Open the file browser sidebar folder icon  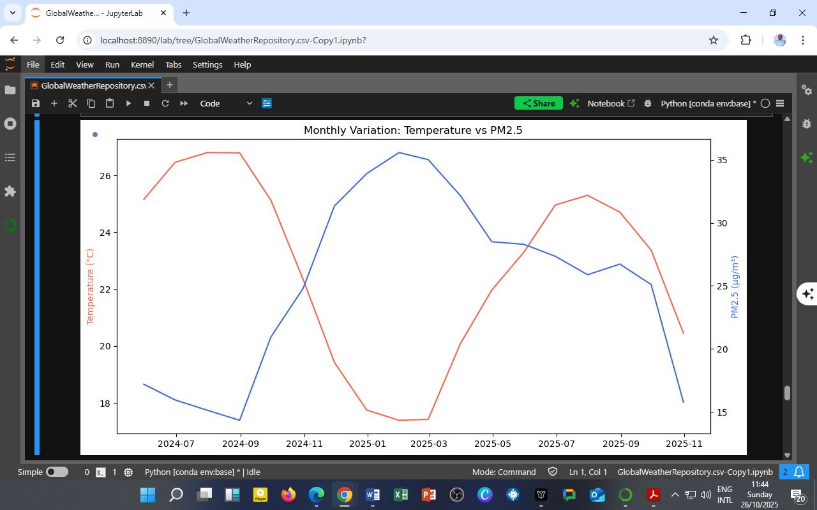10,90
